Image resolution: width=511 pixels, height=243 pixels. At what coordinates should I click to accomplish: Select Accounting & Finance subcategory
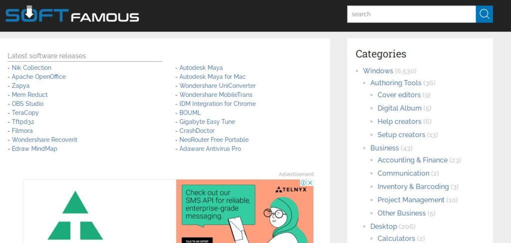412,160
